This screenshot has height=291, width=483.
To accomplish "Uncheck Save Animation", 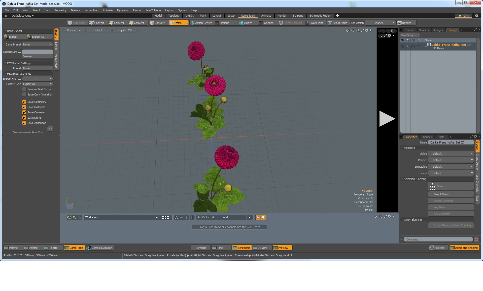I will pyautogui.click(x=24, y=123).
